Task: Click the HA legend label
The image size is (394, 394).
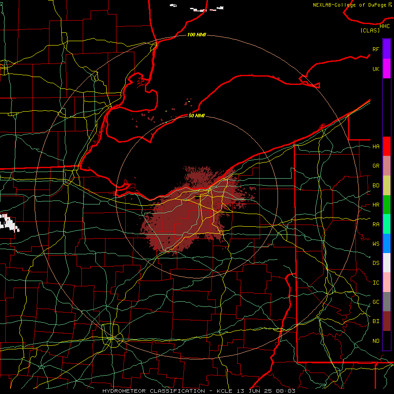Action: pos(376,146)
